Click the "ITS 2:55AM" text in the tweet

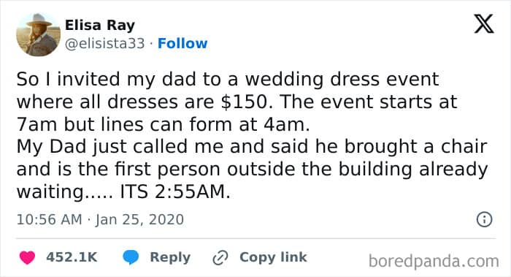(175, 191)
